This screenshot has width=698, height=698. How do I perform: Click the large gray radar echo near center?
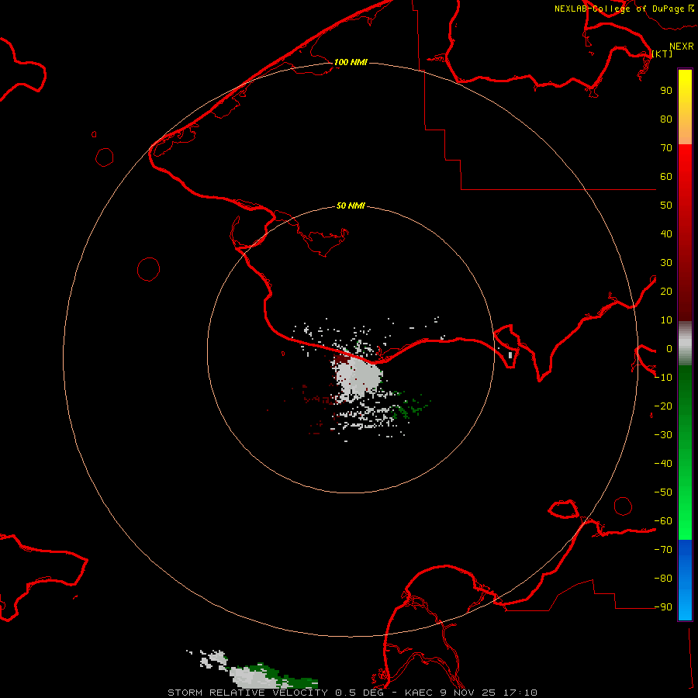point(359,377)
